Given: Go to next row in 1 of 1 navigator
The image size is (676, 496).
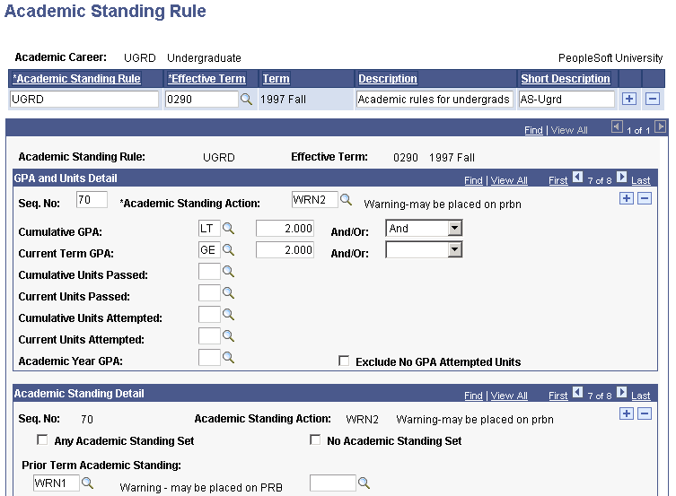Looking at the screenshot, I should click(x=660, y=126).
